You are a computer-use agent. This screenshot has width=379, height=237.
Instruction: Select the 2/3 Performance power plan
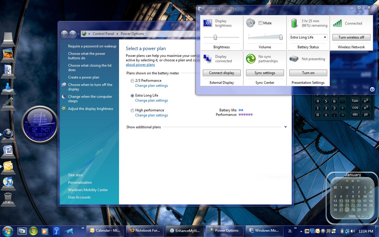click(x=132, y=81)
